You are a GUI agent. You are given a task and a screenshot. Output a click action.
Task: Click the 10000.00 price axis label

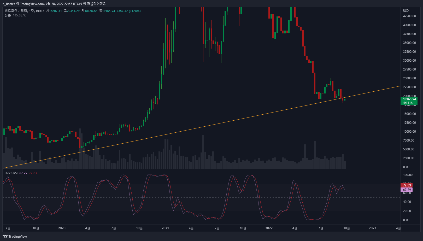(x=409, y=132)
